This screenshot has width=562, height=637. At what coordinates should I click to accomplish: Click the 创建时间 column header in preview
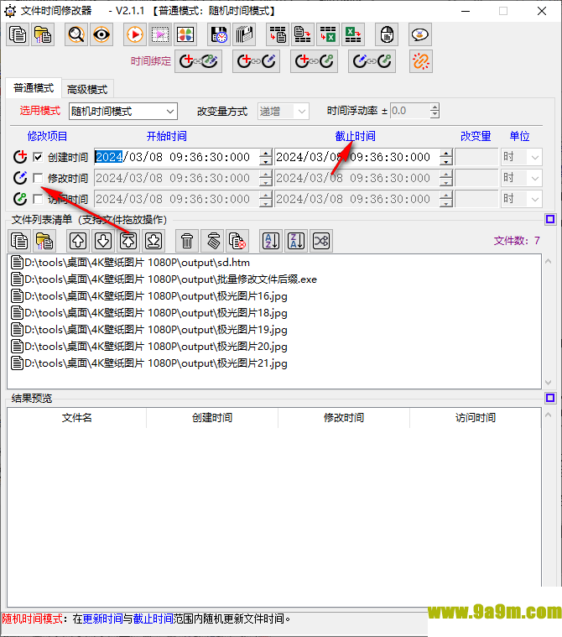pos(212,418)
